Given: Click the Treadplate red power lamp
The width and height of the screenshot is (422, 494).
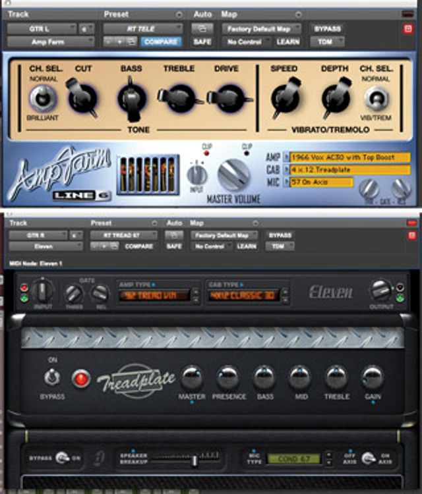Looking at the screenshot, I should point(81,379).
